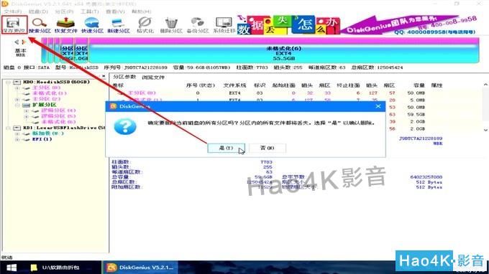The image size is (489, 274).
Task: Switch to the Browse Files tab
Action: 153,77
